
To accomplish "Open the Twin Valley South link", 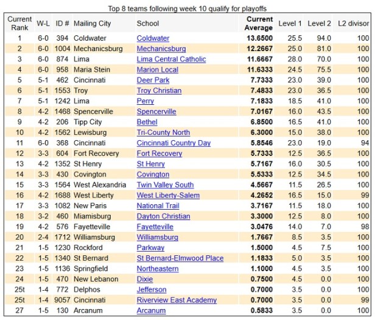I will click(165, 185).
